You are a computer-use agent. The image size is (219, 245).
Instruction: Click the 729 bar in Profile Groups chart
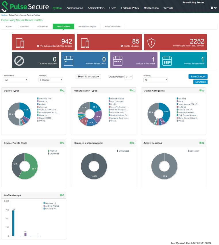point(13,223)
